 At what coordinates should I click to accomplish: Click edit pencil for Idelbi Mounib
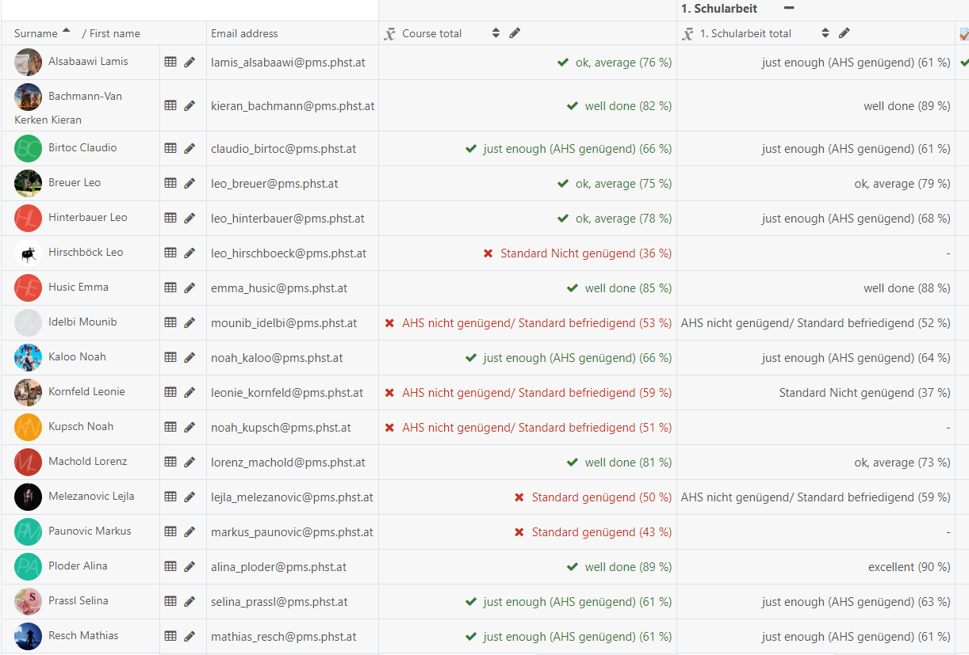(x=190, y=322)
